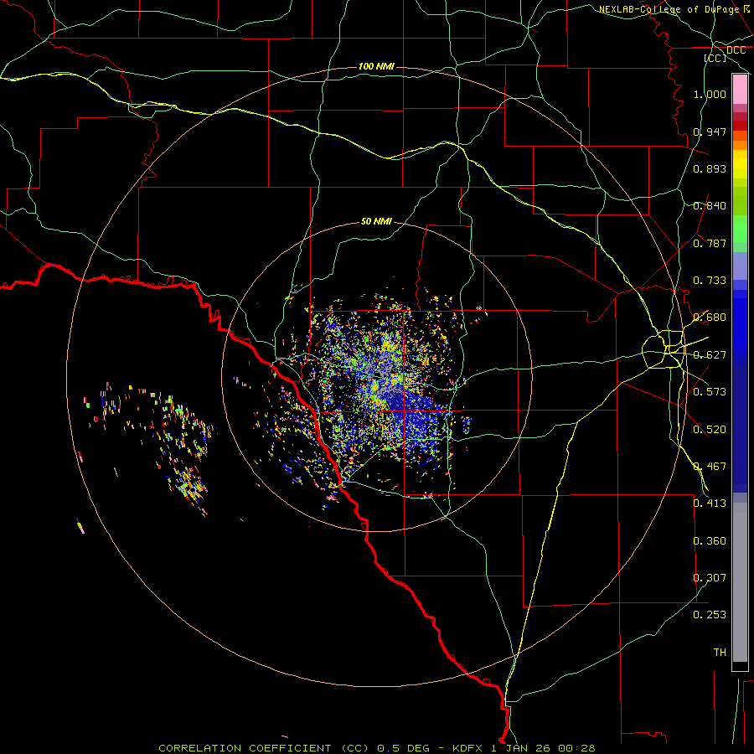
Task: Click the 0.787 color scale value
Action: point(710,243)
